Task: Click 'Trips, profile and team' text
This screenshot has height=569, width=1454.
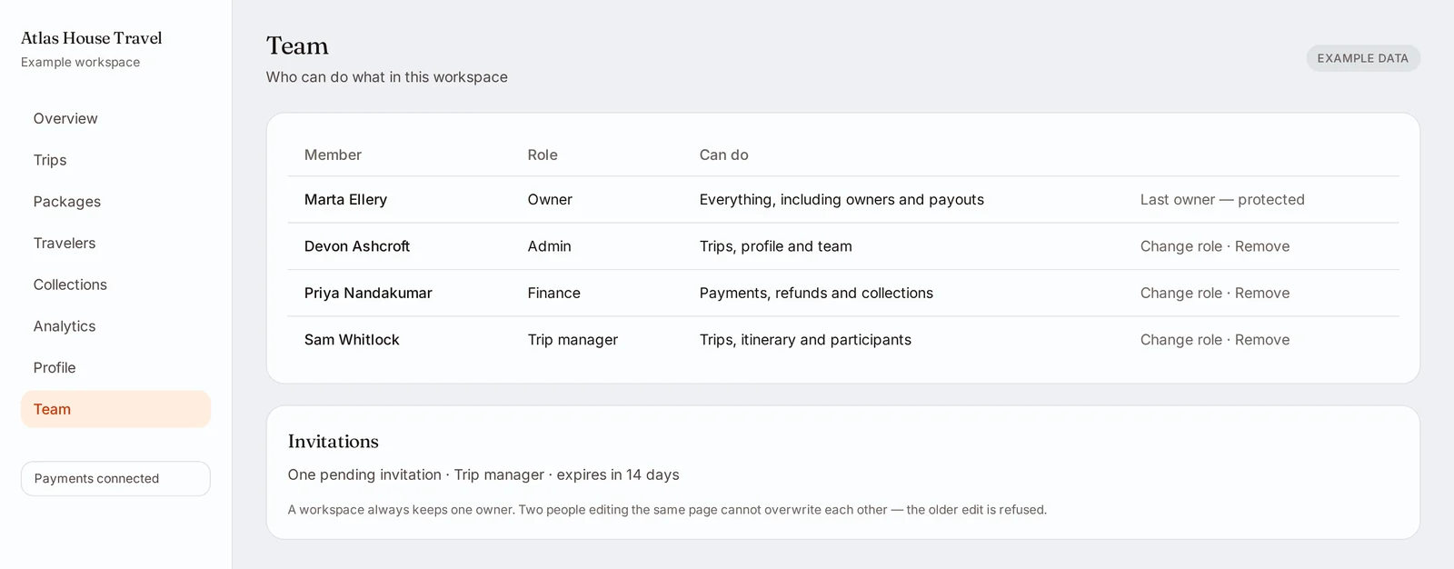Action: point(776,246)
